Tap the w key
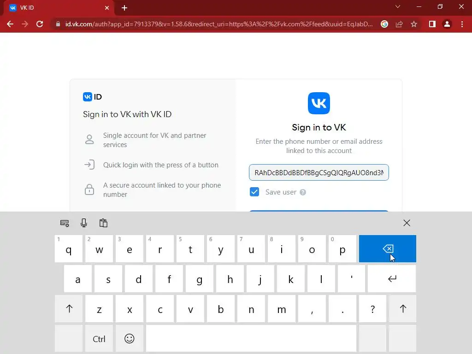The height and width of the screenshot is (354, 472). tap(99, 248)
